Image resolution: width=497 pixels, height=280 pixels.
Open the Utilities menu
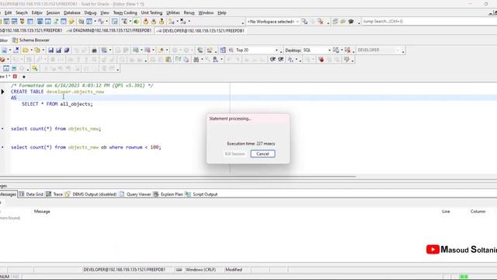172,12
